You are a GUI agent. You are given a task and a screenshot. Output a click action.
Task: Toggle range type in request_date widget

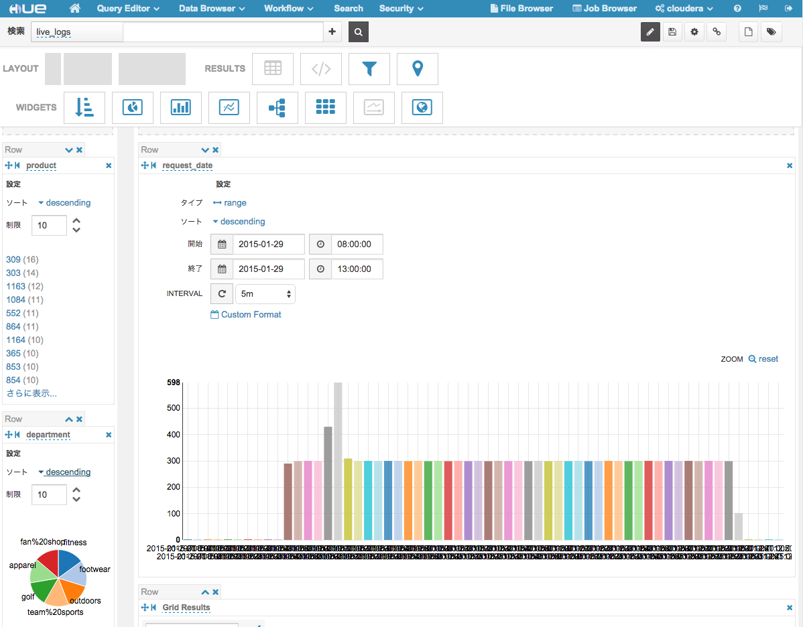tap(230, 203)
